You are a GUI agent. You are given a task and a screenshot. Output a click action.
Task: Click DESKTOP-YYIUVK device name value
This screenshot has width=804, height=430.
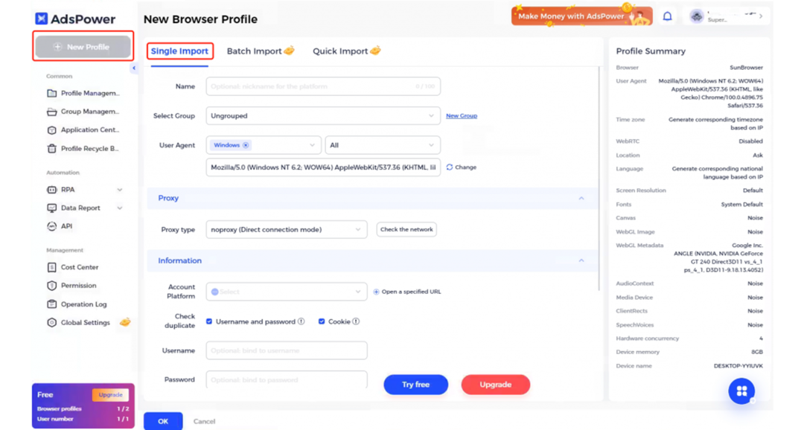coord(738,366)
